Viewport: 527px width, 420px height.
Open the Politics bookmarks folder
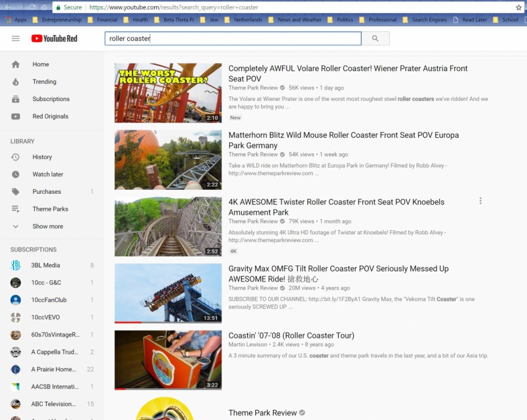pyautogui.click(x=345, y=20)
